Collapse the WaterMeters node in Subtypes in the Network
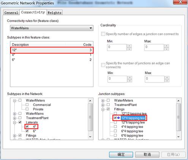Viewport: 188px width, 160px height. (14, 101)
